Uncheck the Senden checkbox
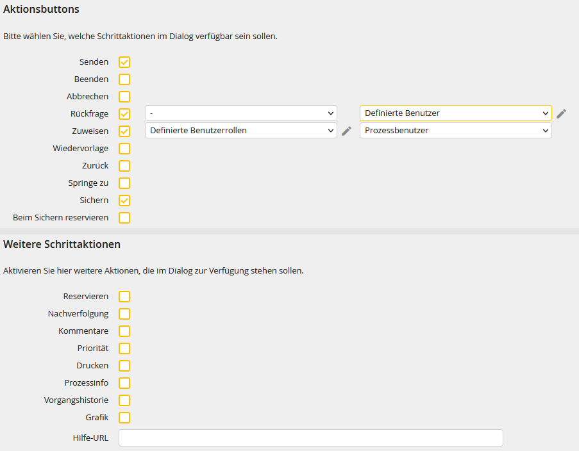Viewport: 579px width, 451px height. click(124, 62)
